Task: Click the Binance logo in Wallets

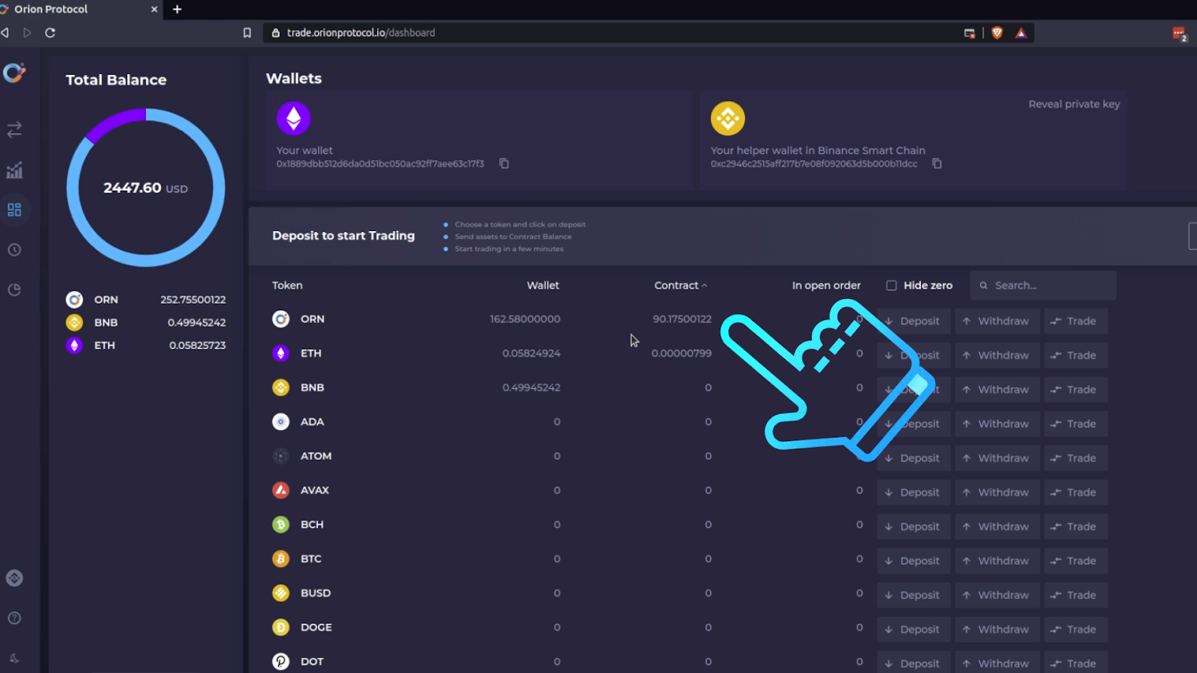Action: coord(728,118)
